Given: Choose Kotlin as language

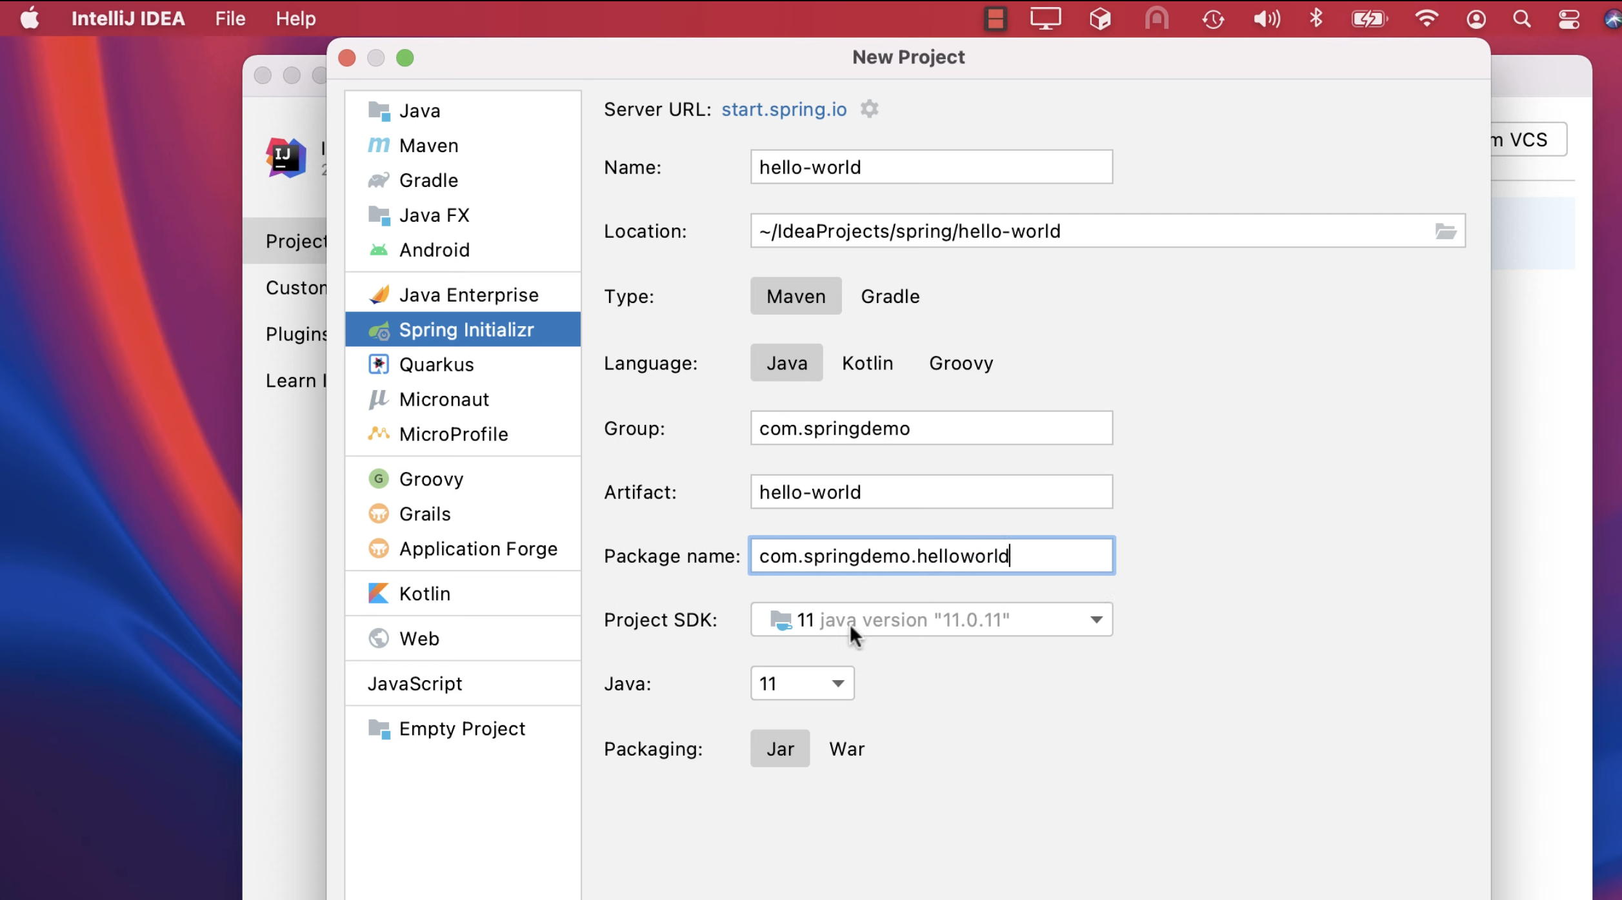Looking at the screenshot, I should click(x=867, y=363).
